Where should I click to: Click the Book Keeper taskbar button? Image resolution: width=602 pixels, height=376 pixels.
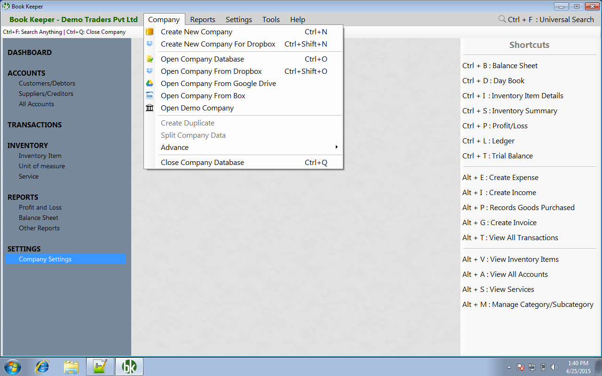(129, 367)
